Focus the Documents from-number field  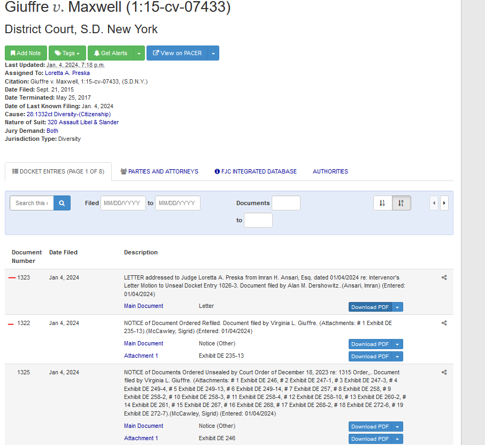coord(286,203)
